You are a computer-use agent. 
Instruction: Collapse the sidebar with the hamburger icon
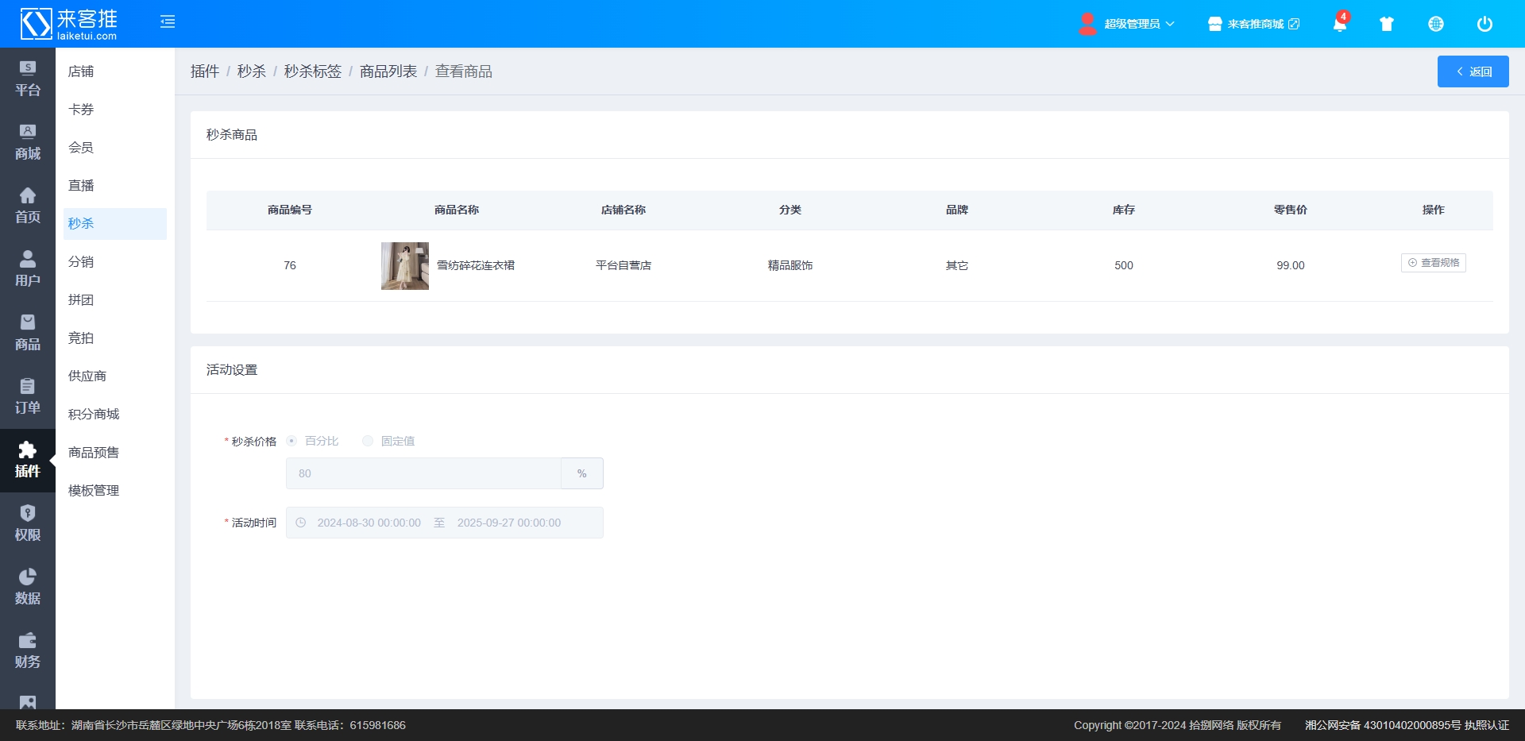point(168,22)
